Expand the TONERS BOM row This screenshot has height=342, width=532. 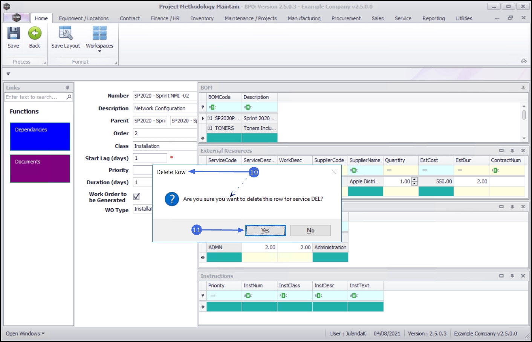[210, 128]
